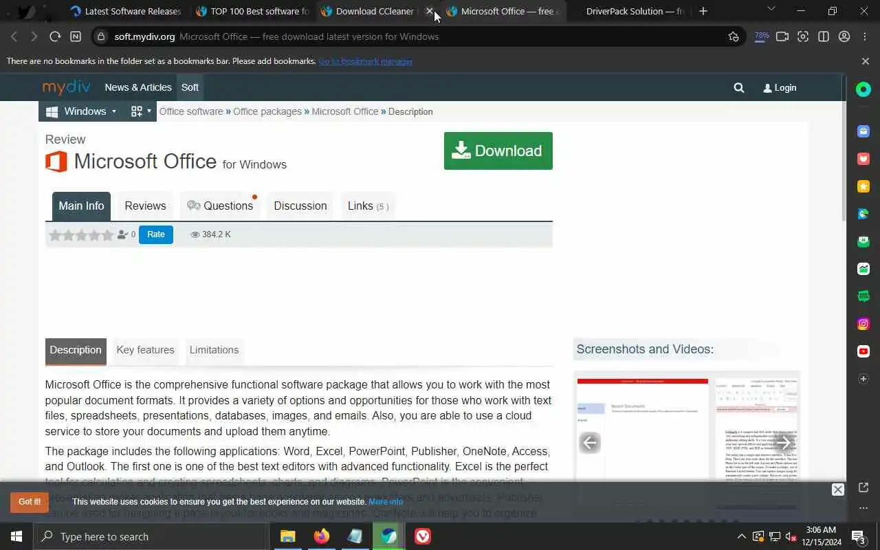Click More info cookie link

tap(386, 502)
